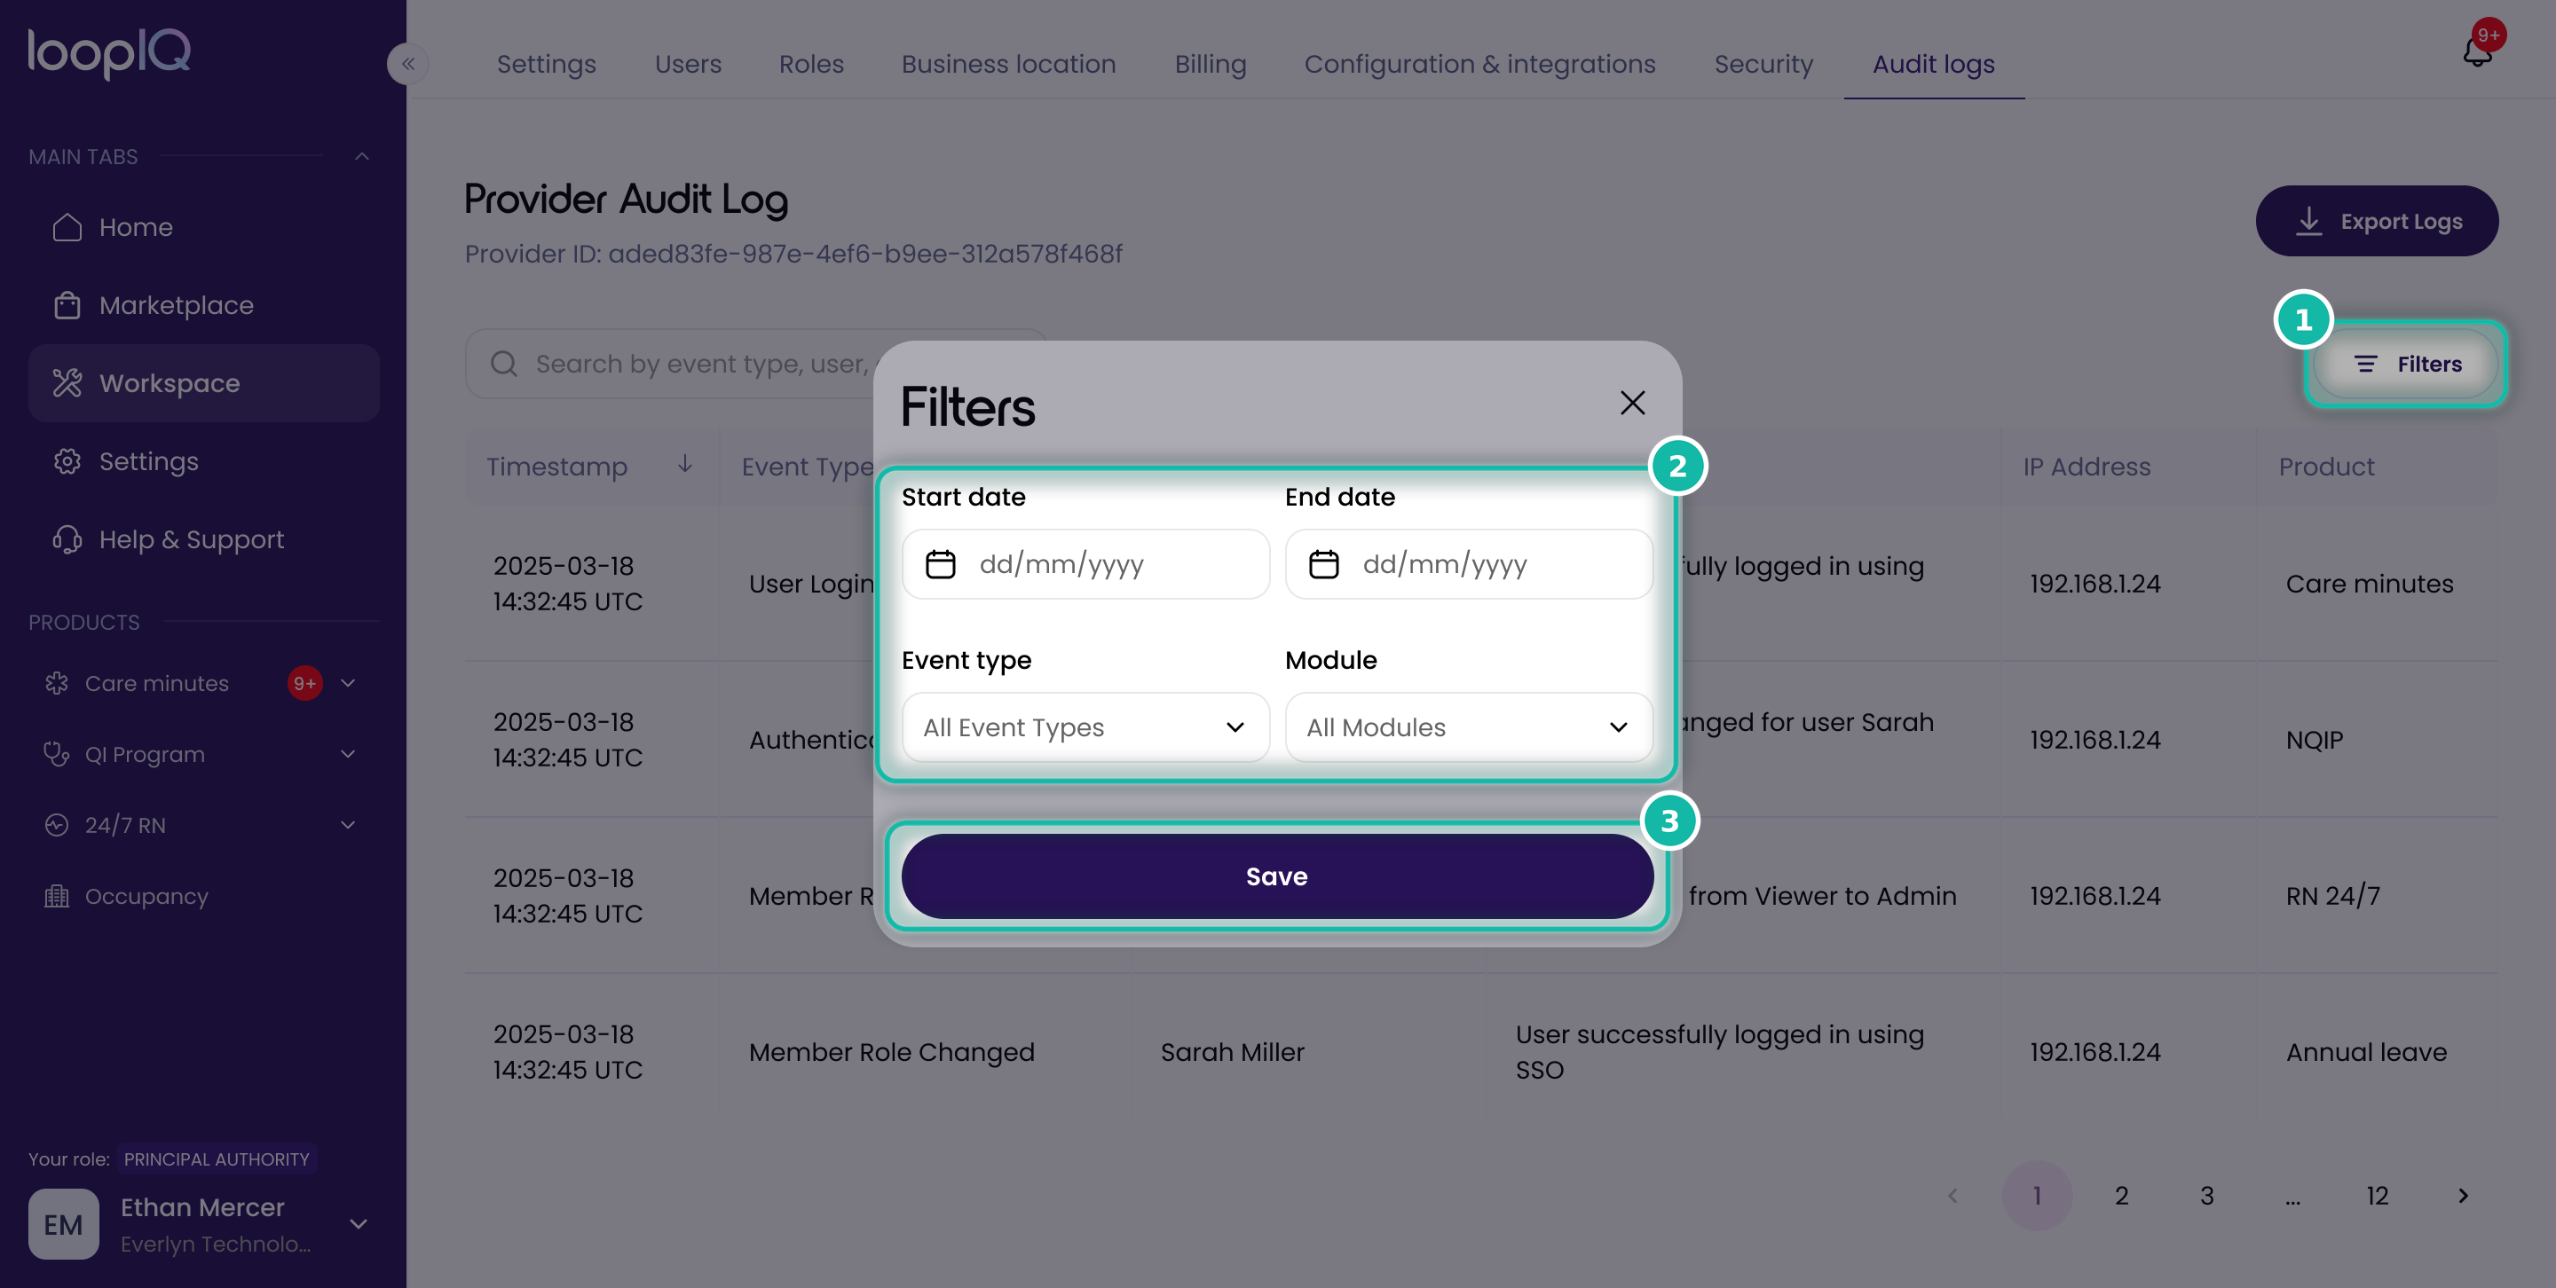Click the Marketplace bag icon

coord(67,305)
